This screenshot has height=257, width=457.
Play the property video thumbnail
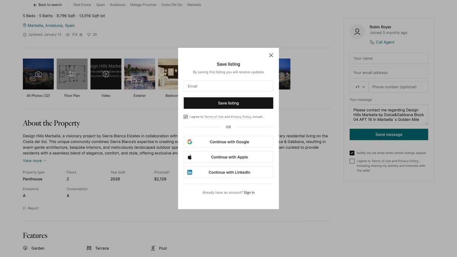[x=106, y=74]
